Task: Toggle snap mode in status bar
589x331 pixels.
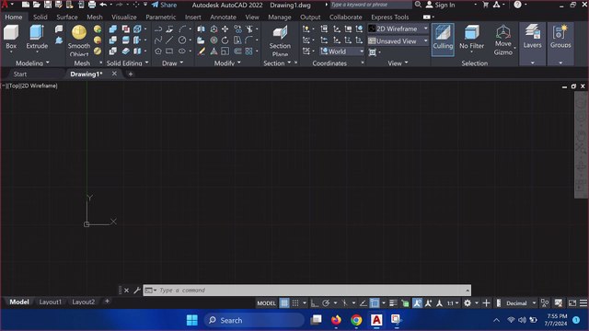Action: [x=295, y=302]
